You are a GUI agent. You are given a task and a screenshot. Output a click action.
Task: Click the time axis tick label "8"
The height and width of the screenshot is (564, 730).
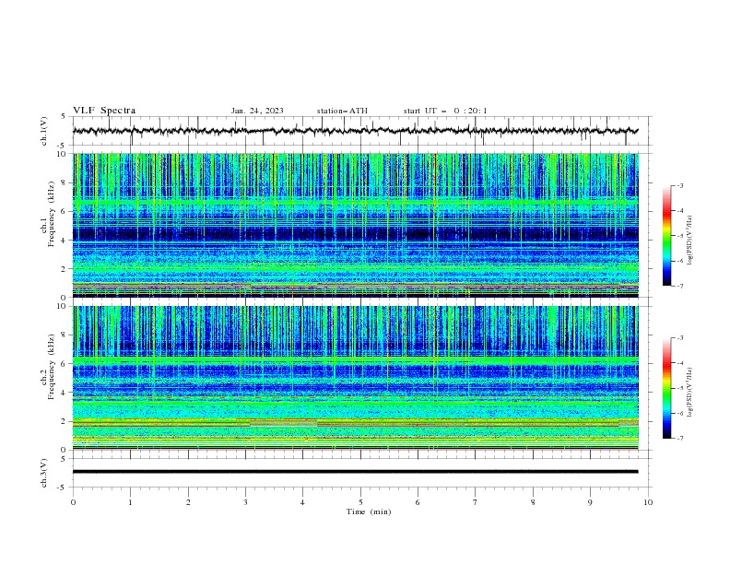[533, 502]
